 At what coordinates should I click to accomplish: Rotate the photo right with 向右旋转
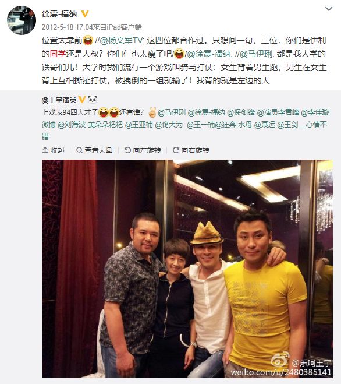pos(191,150)
